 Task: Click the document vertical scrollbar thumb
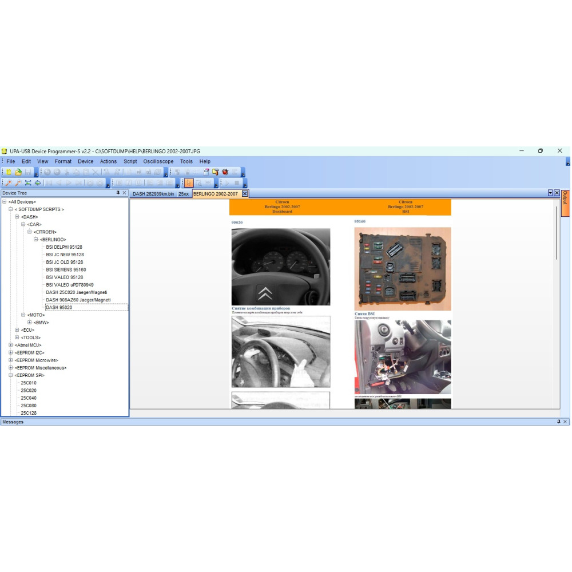click(x=557, y=233)
